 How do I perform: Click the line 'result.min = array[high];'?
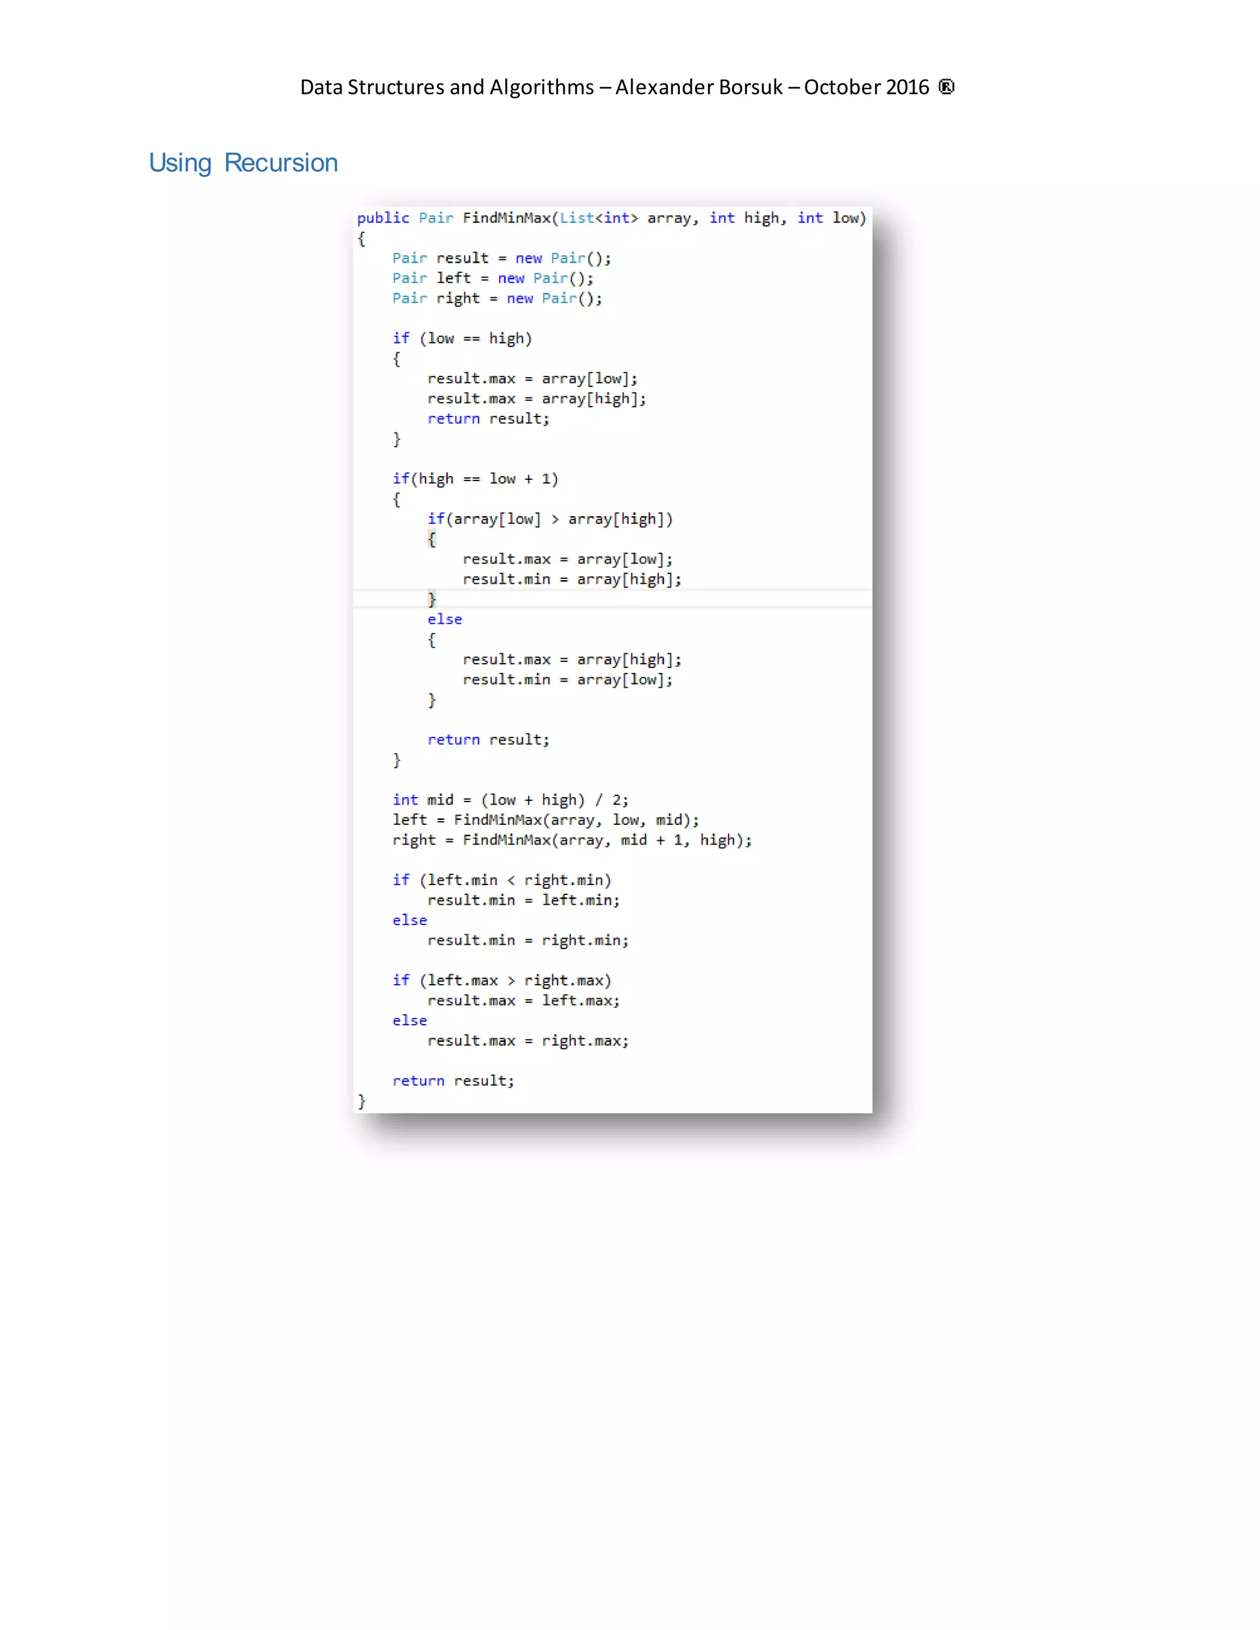coord(572,579)
